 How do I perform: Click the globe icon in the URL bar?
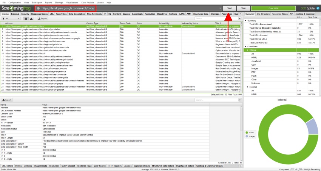click(38, 8)
